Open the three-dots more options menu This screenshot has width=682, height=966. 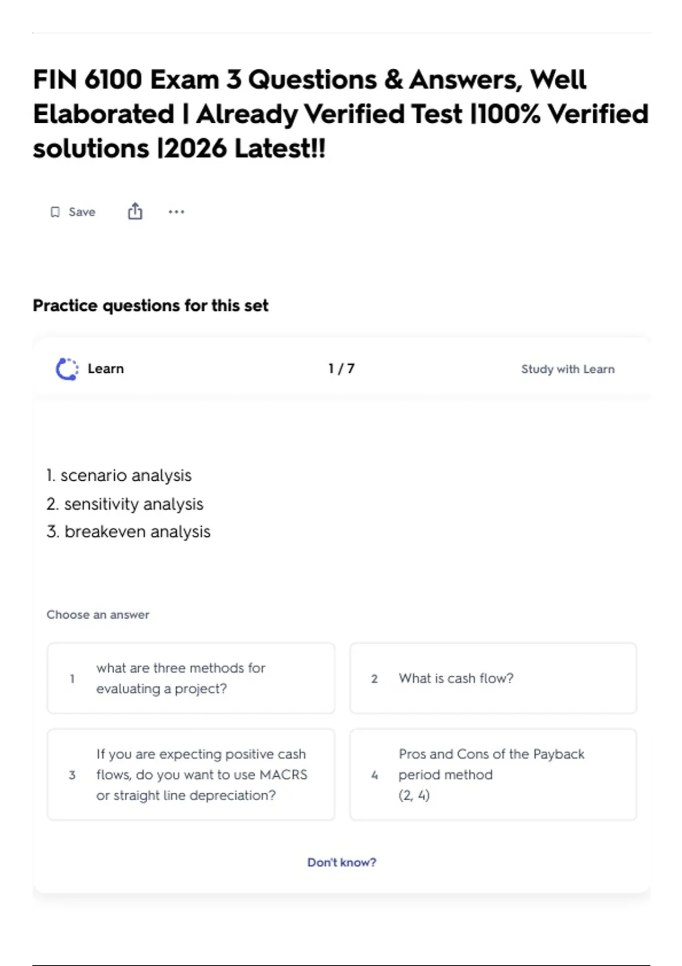(176, 212)
